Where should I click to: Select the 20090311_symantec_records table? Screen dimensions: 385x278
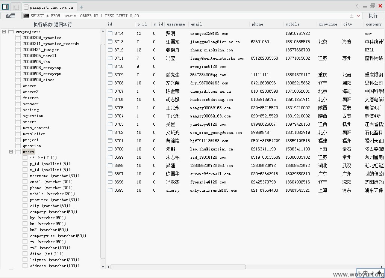point(51,44)
